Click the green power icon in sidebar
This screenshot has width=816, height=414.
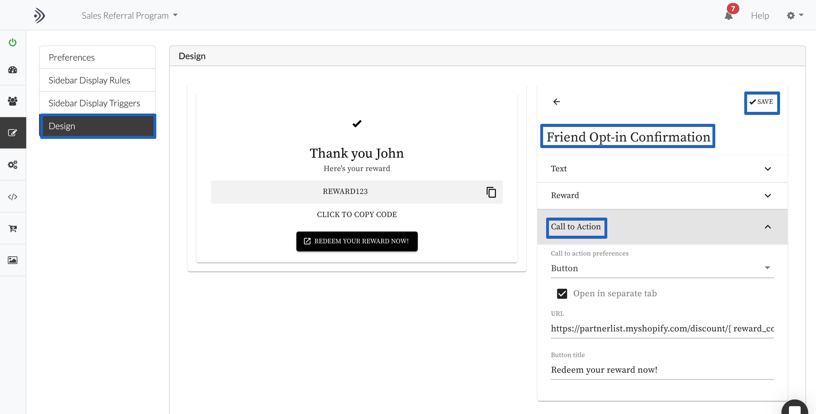tap(12, 42)
